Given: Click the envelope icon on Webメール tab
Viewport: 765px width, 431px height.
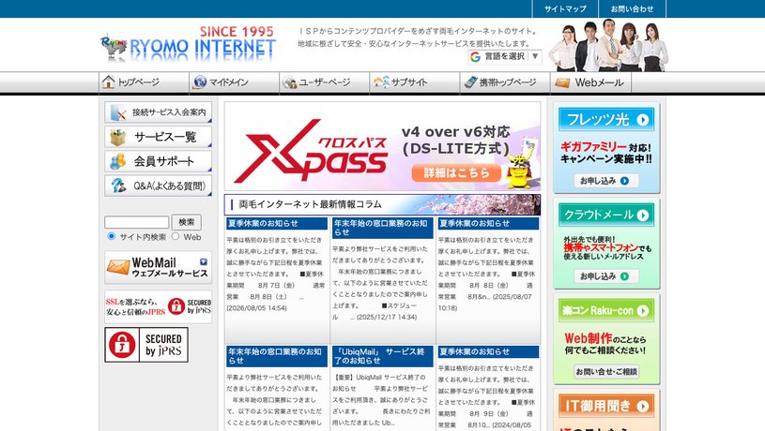Looking at the screenshot, I should pos(562,82).
